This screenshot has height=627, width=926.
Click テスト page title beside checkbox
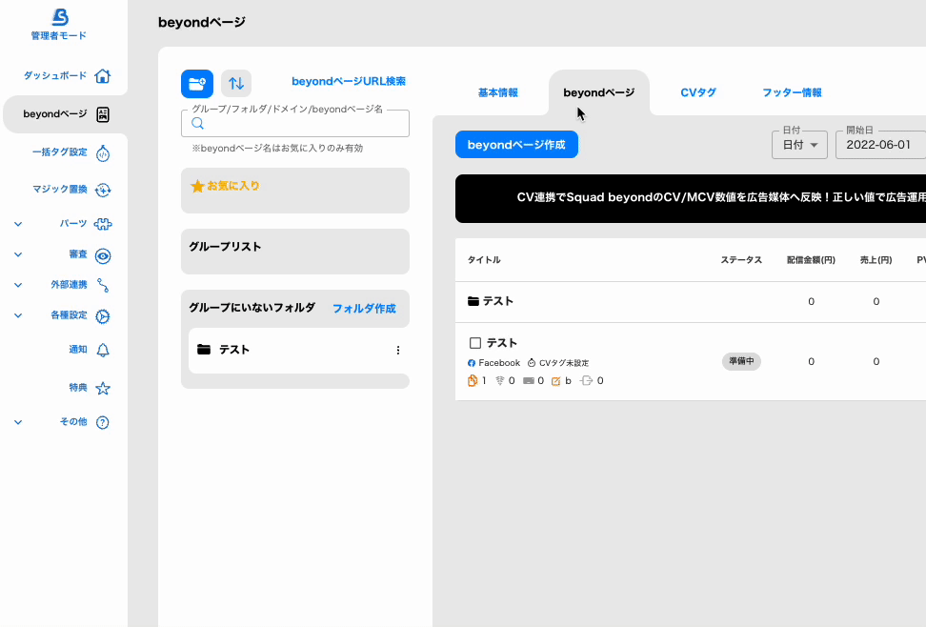pos(501,343)
